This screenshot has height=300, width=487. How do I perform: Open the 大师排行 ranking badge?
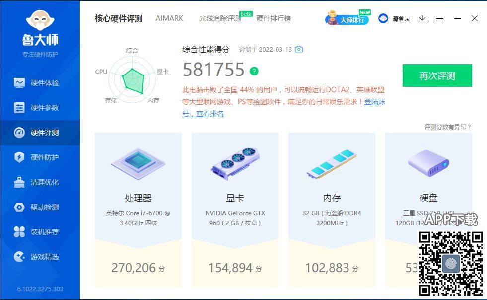(348, 19)
